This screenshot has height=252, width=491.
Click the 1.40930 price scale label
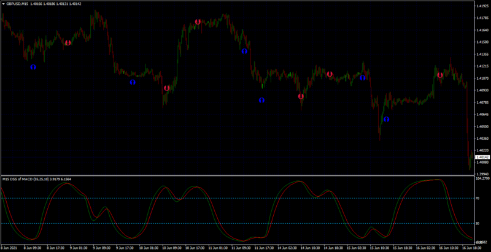point(482,90)
